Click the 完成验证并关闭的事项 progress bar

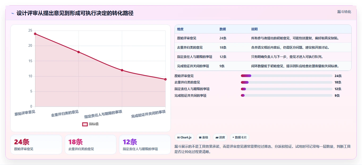287,95
